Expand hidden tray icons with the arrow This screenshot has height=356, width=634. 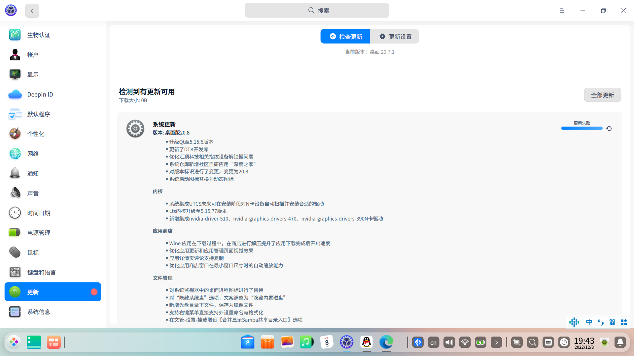point(496,342)
